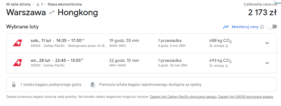Image resolution: width=281 pixels, height=106 pixels.
Task: Click the Monitoruj ceny label
Action: click(245, 27)
